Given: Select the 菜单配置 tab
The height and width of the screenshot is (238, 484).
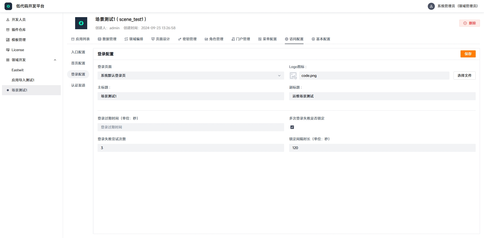Looking at the screenshot, I should (267, 39).
